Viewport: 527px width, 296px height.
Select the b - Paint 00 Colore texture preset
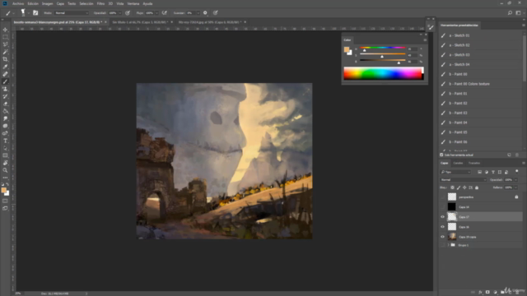tap(481, 84)
